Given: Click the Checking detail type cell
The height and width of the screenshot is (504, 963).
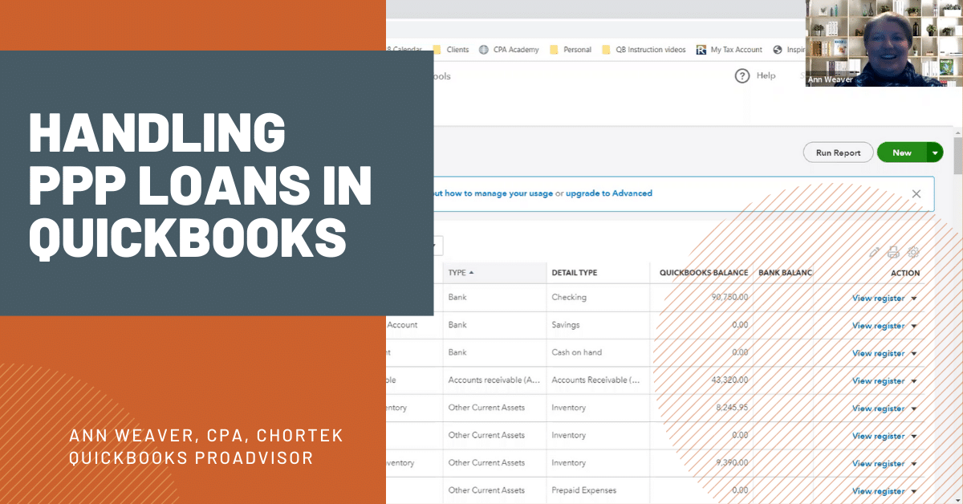Looking at the screenshot, I should [x=569, y=297].
